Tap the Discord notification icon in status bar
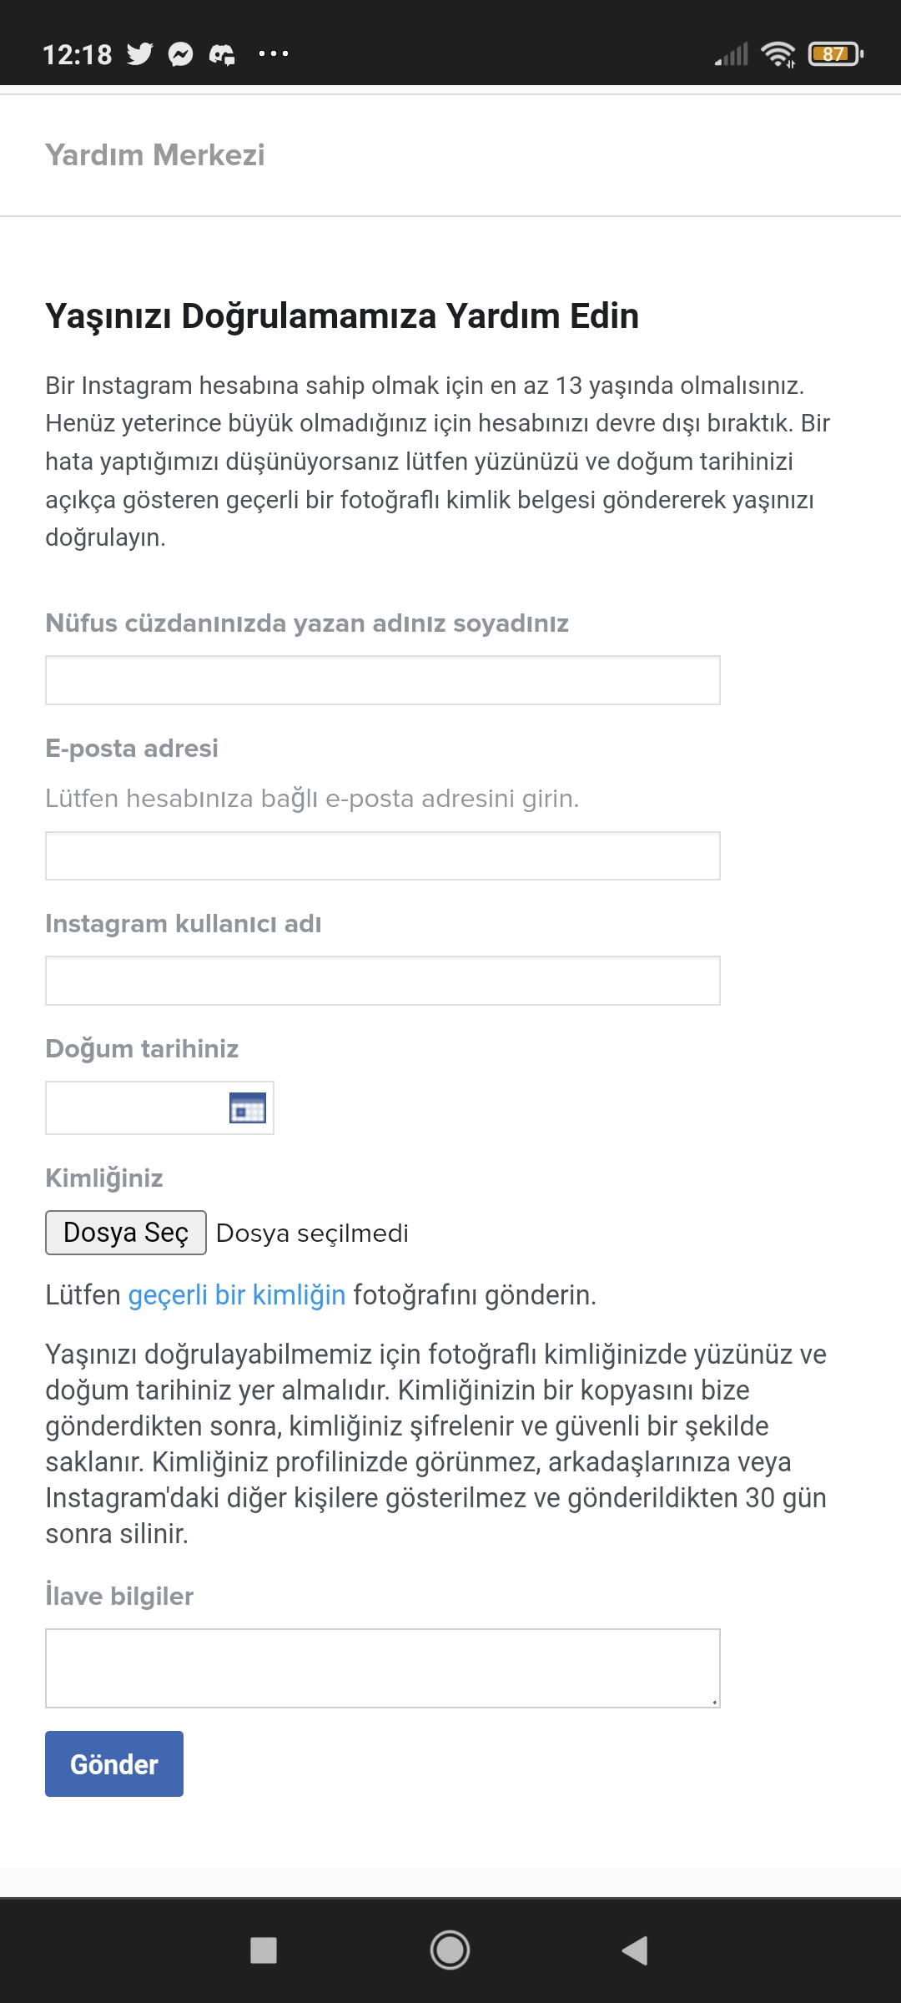The width and height of the screenshot is (901, 2003). coord(222,55)
